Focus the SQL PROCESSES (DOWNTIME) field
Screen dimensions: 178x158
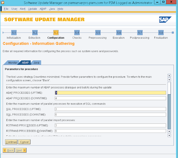tap(110, 115)
